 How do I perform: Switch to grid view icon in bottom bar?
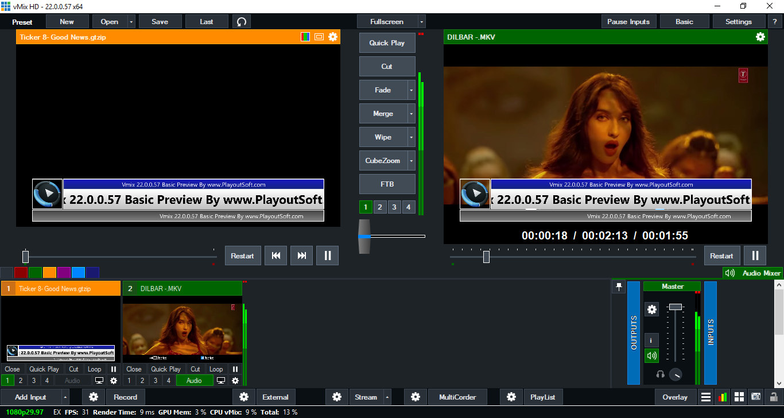click(739, 397)
